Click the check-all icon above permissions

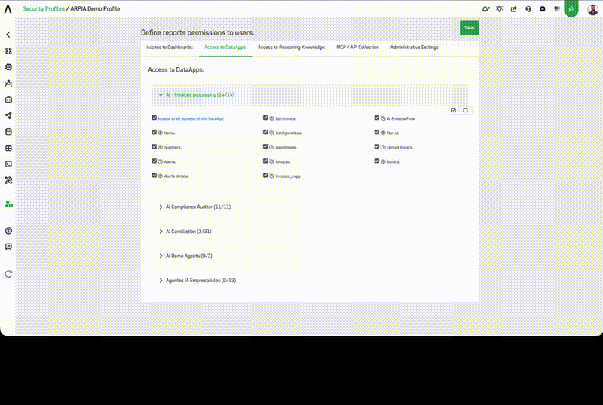[454, 110]
